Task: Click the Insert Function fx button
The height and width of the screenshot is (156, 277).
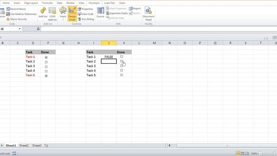Action: [x=38, y=29]
